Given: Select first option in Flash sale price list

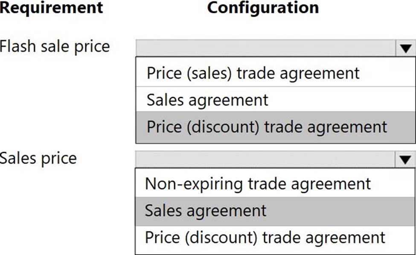Looking at the screenshot, I should [253, 73].
